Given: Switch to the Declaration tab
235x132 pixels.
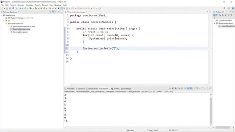Looking at the screenshot, I should [92, 89].
